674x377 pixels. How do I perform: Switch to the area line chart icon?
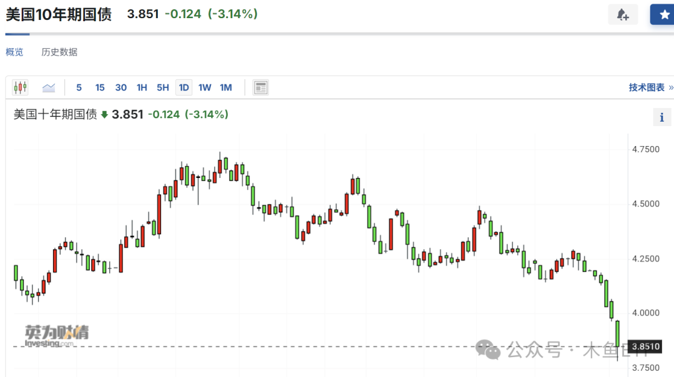(49, 87)
